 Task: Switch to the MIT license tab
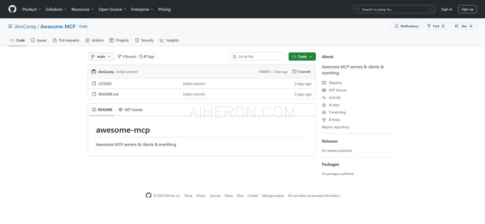point(130,110)
